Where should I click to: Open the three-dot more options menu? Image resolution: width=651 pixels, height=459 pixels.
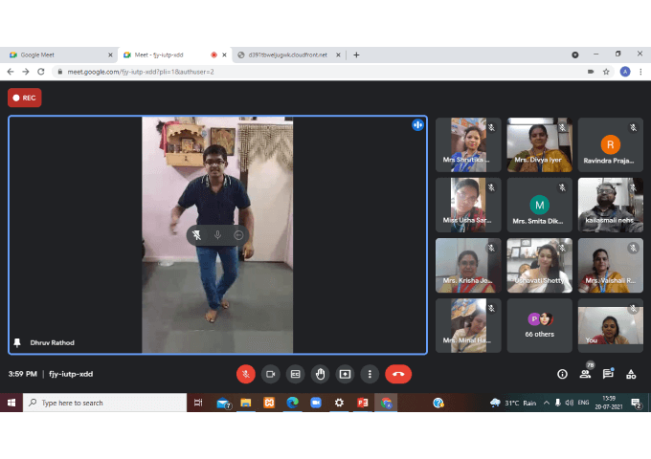coord(370,374)
